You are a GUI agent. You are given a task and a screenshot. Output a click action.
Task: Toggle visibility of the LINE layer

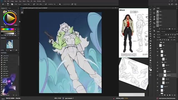pyautogui.click(x=157, y=56)
